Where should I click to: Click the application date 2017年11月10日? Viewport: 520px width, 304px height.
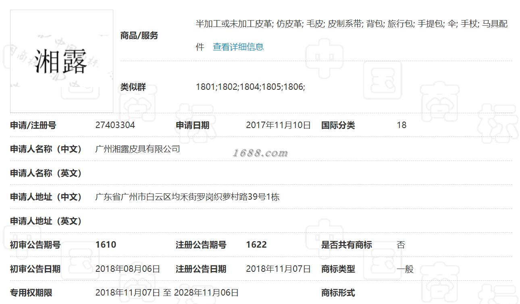(279, 125)
